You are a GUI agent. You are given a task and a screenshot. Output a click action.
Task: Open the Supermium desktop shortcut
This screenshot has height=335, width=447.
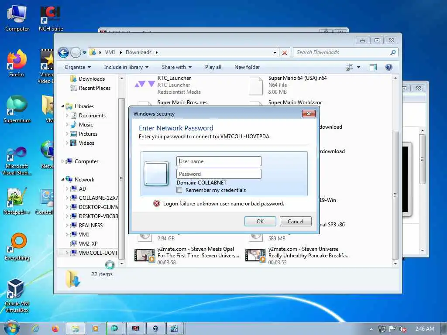tap(17, 109)
